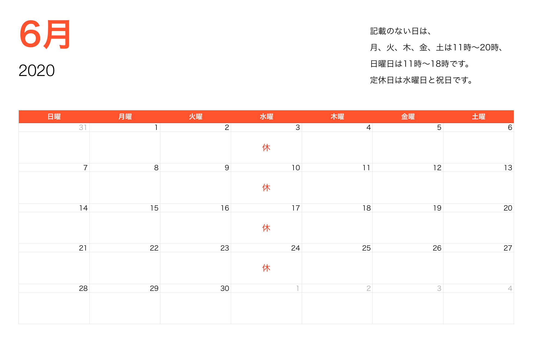541x344 pixels.
Task: Select date 21
Action: [x=83, y=248]
